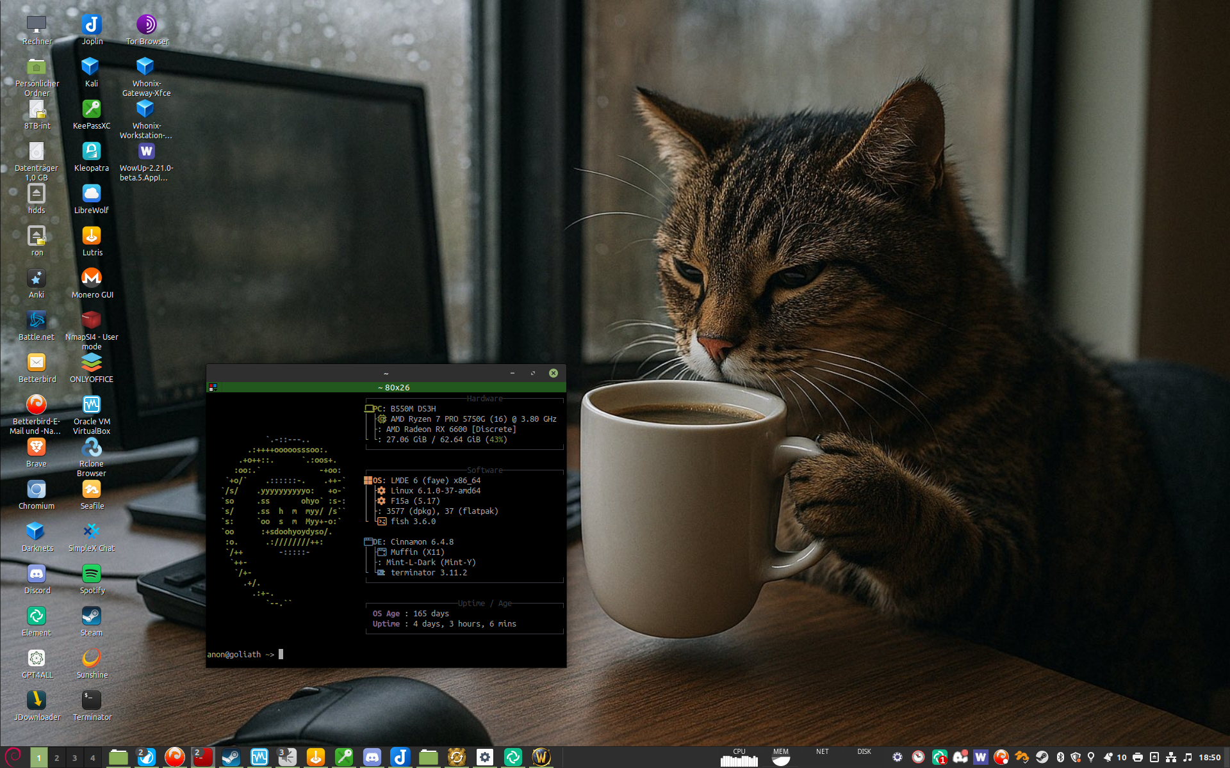1230x768 pixels.
Task: Click the Element tray icon with badge
Action: coord(939,757)
